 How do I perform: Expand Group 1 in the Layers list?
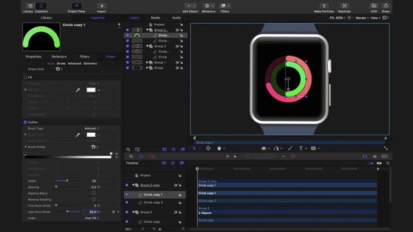coord(147,63)
